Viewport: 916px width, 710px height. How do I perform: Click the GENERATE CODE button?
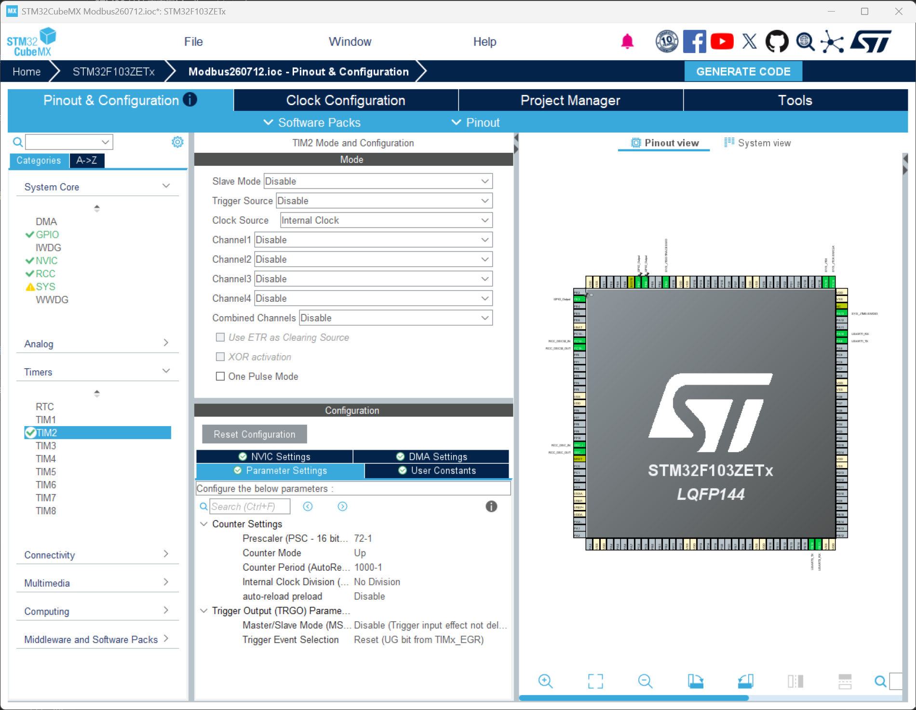[x=743, y=71]
